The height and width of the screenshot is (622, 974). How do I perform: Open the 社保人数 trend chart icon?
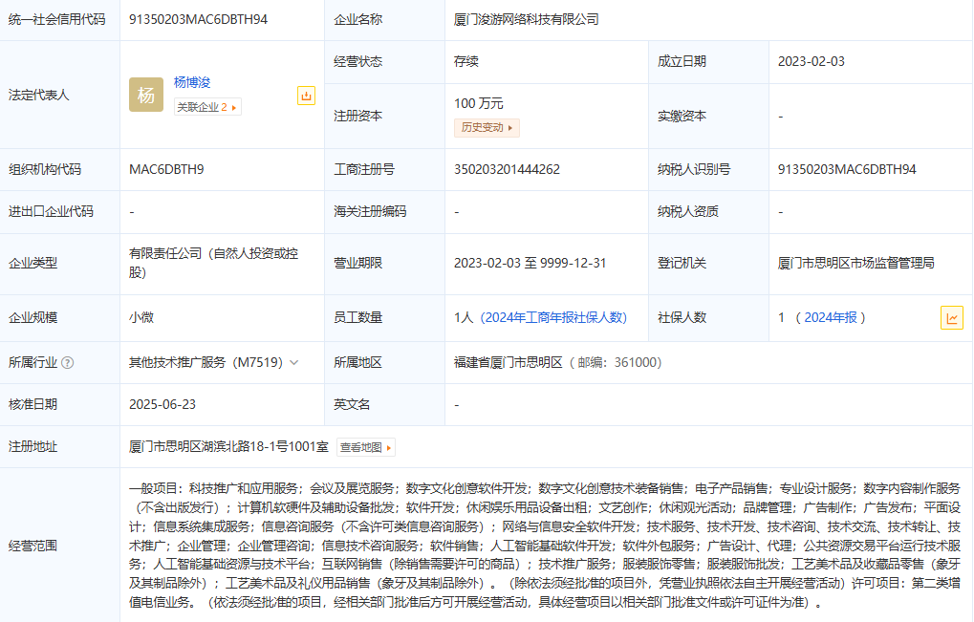click(x=951, y=318)
